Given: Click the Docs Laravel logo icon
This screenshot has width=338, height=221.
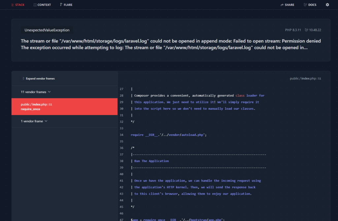Looking at the screenshot, I should click(x=305, y=5).
